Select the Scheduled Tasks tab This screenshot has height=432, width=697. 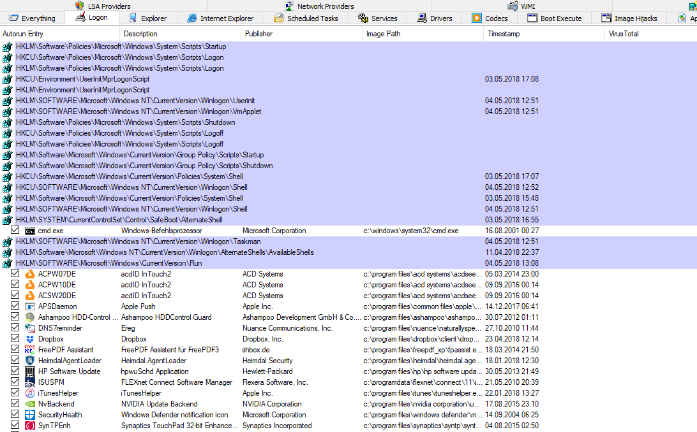point(306,18)
